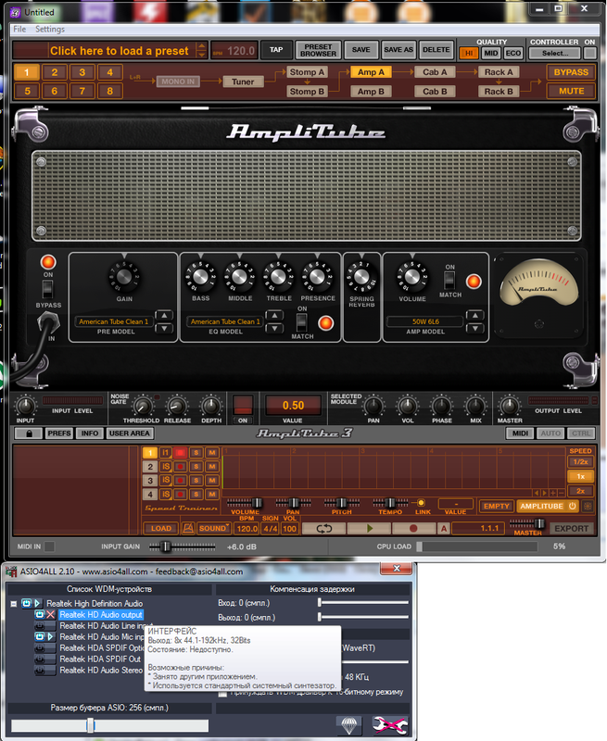This screenshot has width=607, height=741.
Task: Click the zoom-out minus icon on timeline
Action: [560, 493]
